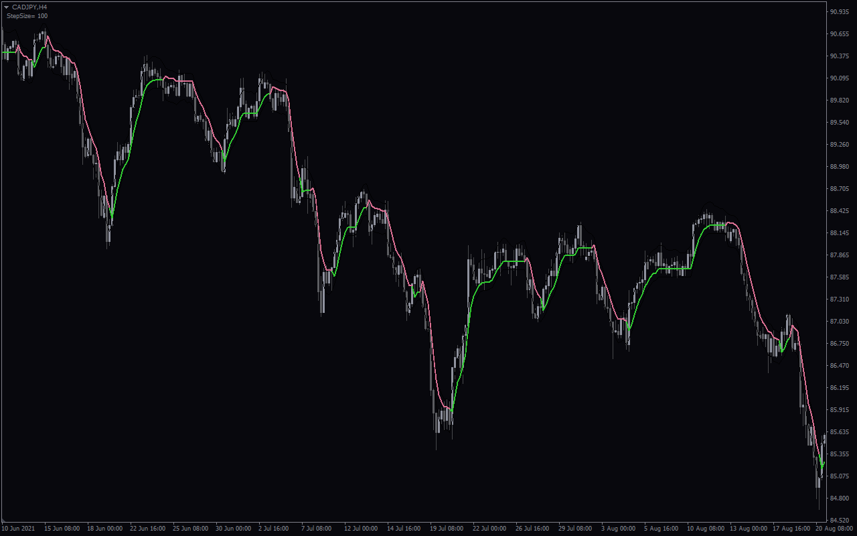Click price level 87.030 on the scale

point(840,322)
